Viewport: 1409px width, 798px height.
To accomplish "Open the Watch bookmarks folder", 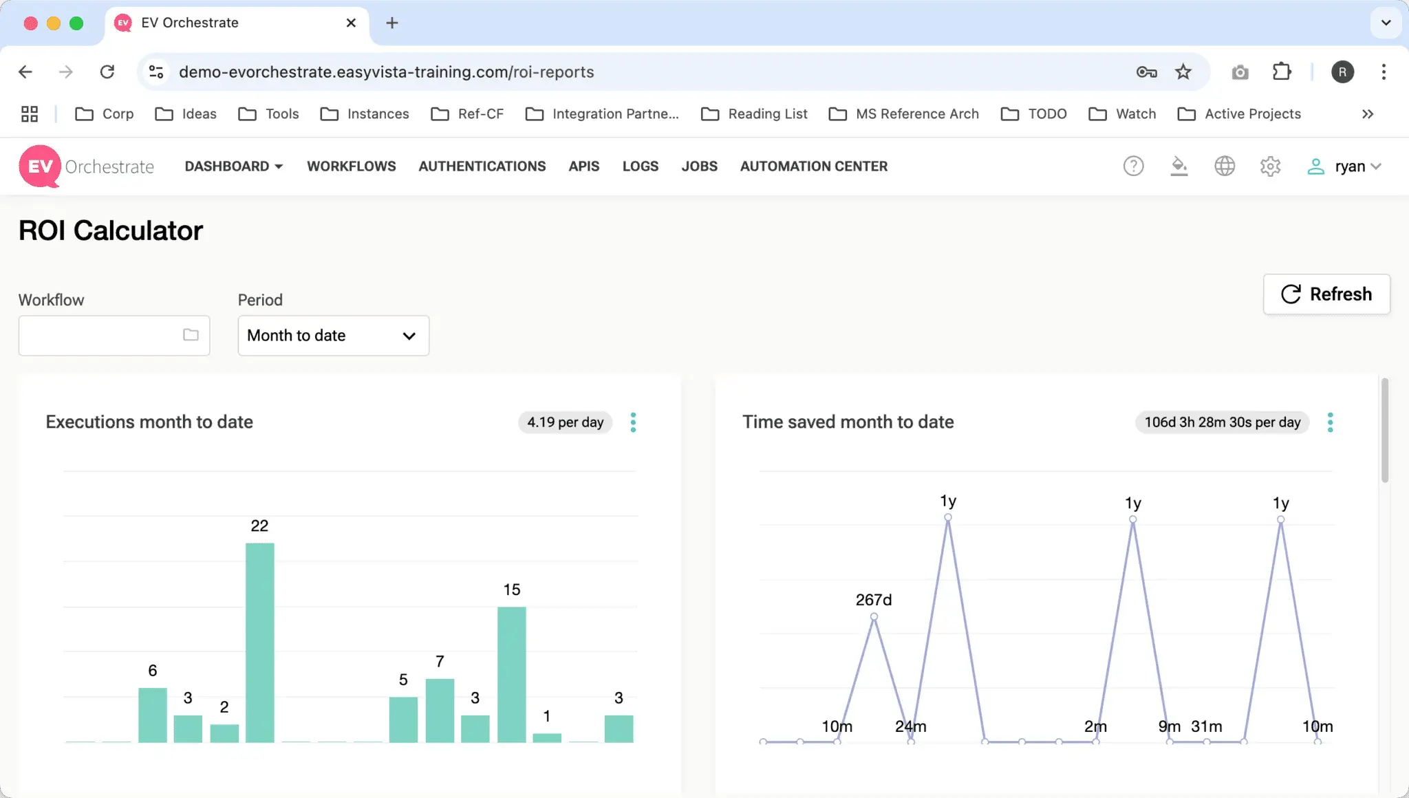I will click(1122, 114).
